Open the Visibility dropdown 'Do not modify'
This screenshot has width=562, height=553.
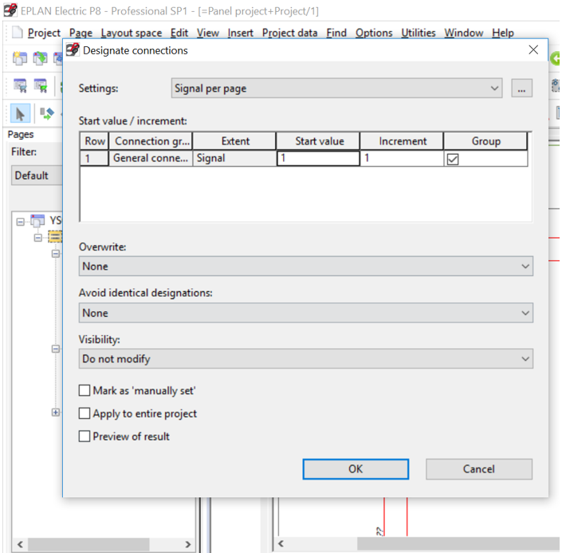coord(306,358)
